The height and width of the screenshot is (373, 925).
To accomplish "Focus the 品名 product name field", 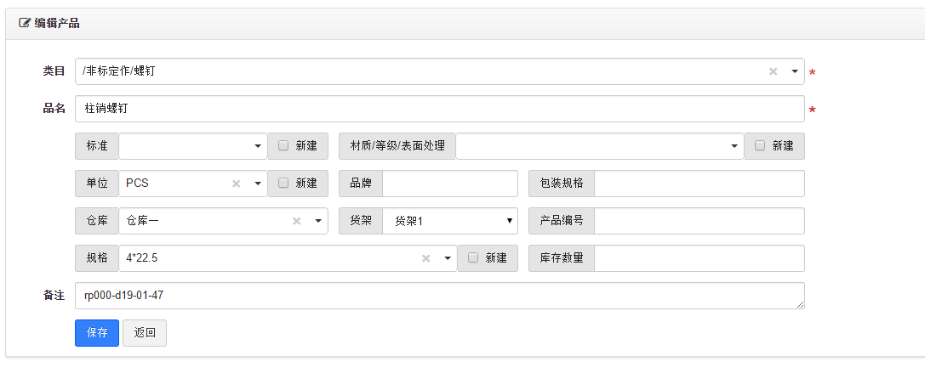I will [x=439, y=109].
